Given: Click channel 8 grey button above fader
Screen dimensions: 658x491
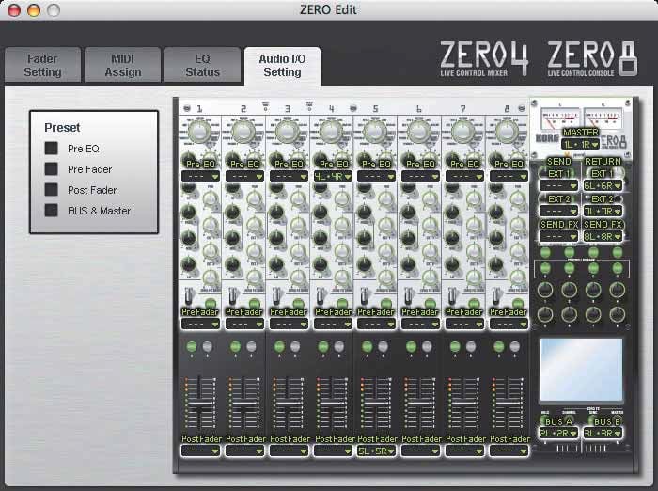Looking at the screenshot, I should [514, 346].
